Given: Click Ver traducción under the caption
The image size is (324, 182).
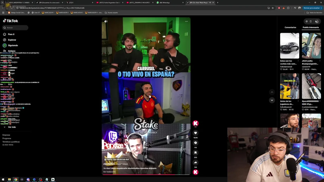Looking at the screenshot, I should pos(109,172).
